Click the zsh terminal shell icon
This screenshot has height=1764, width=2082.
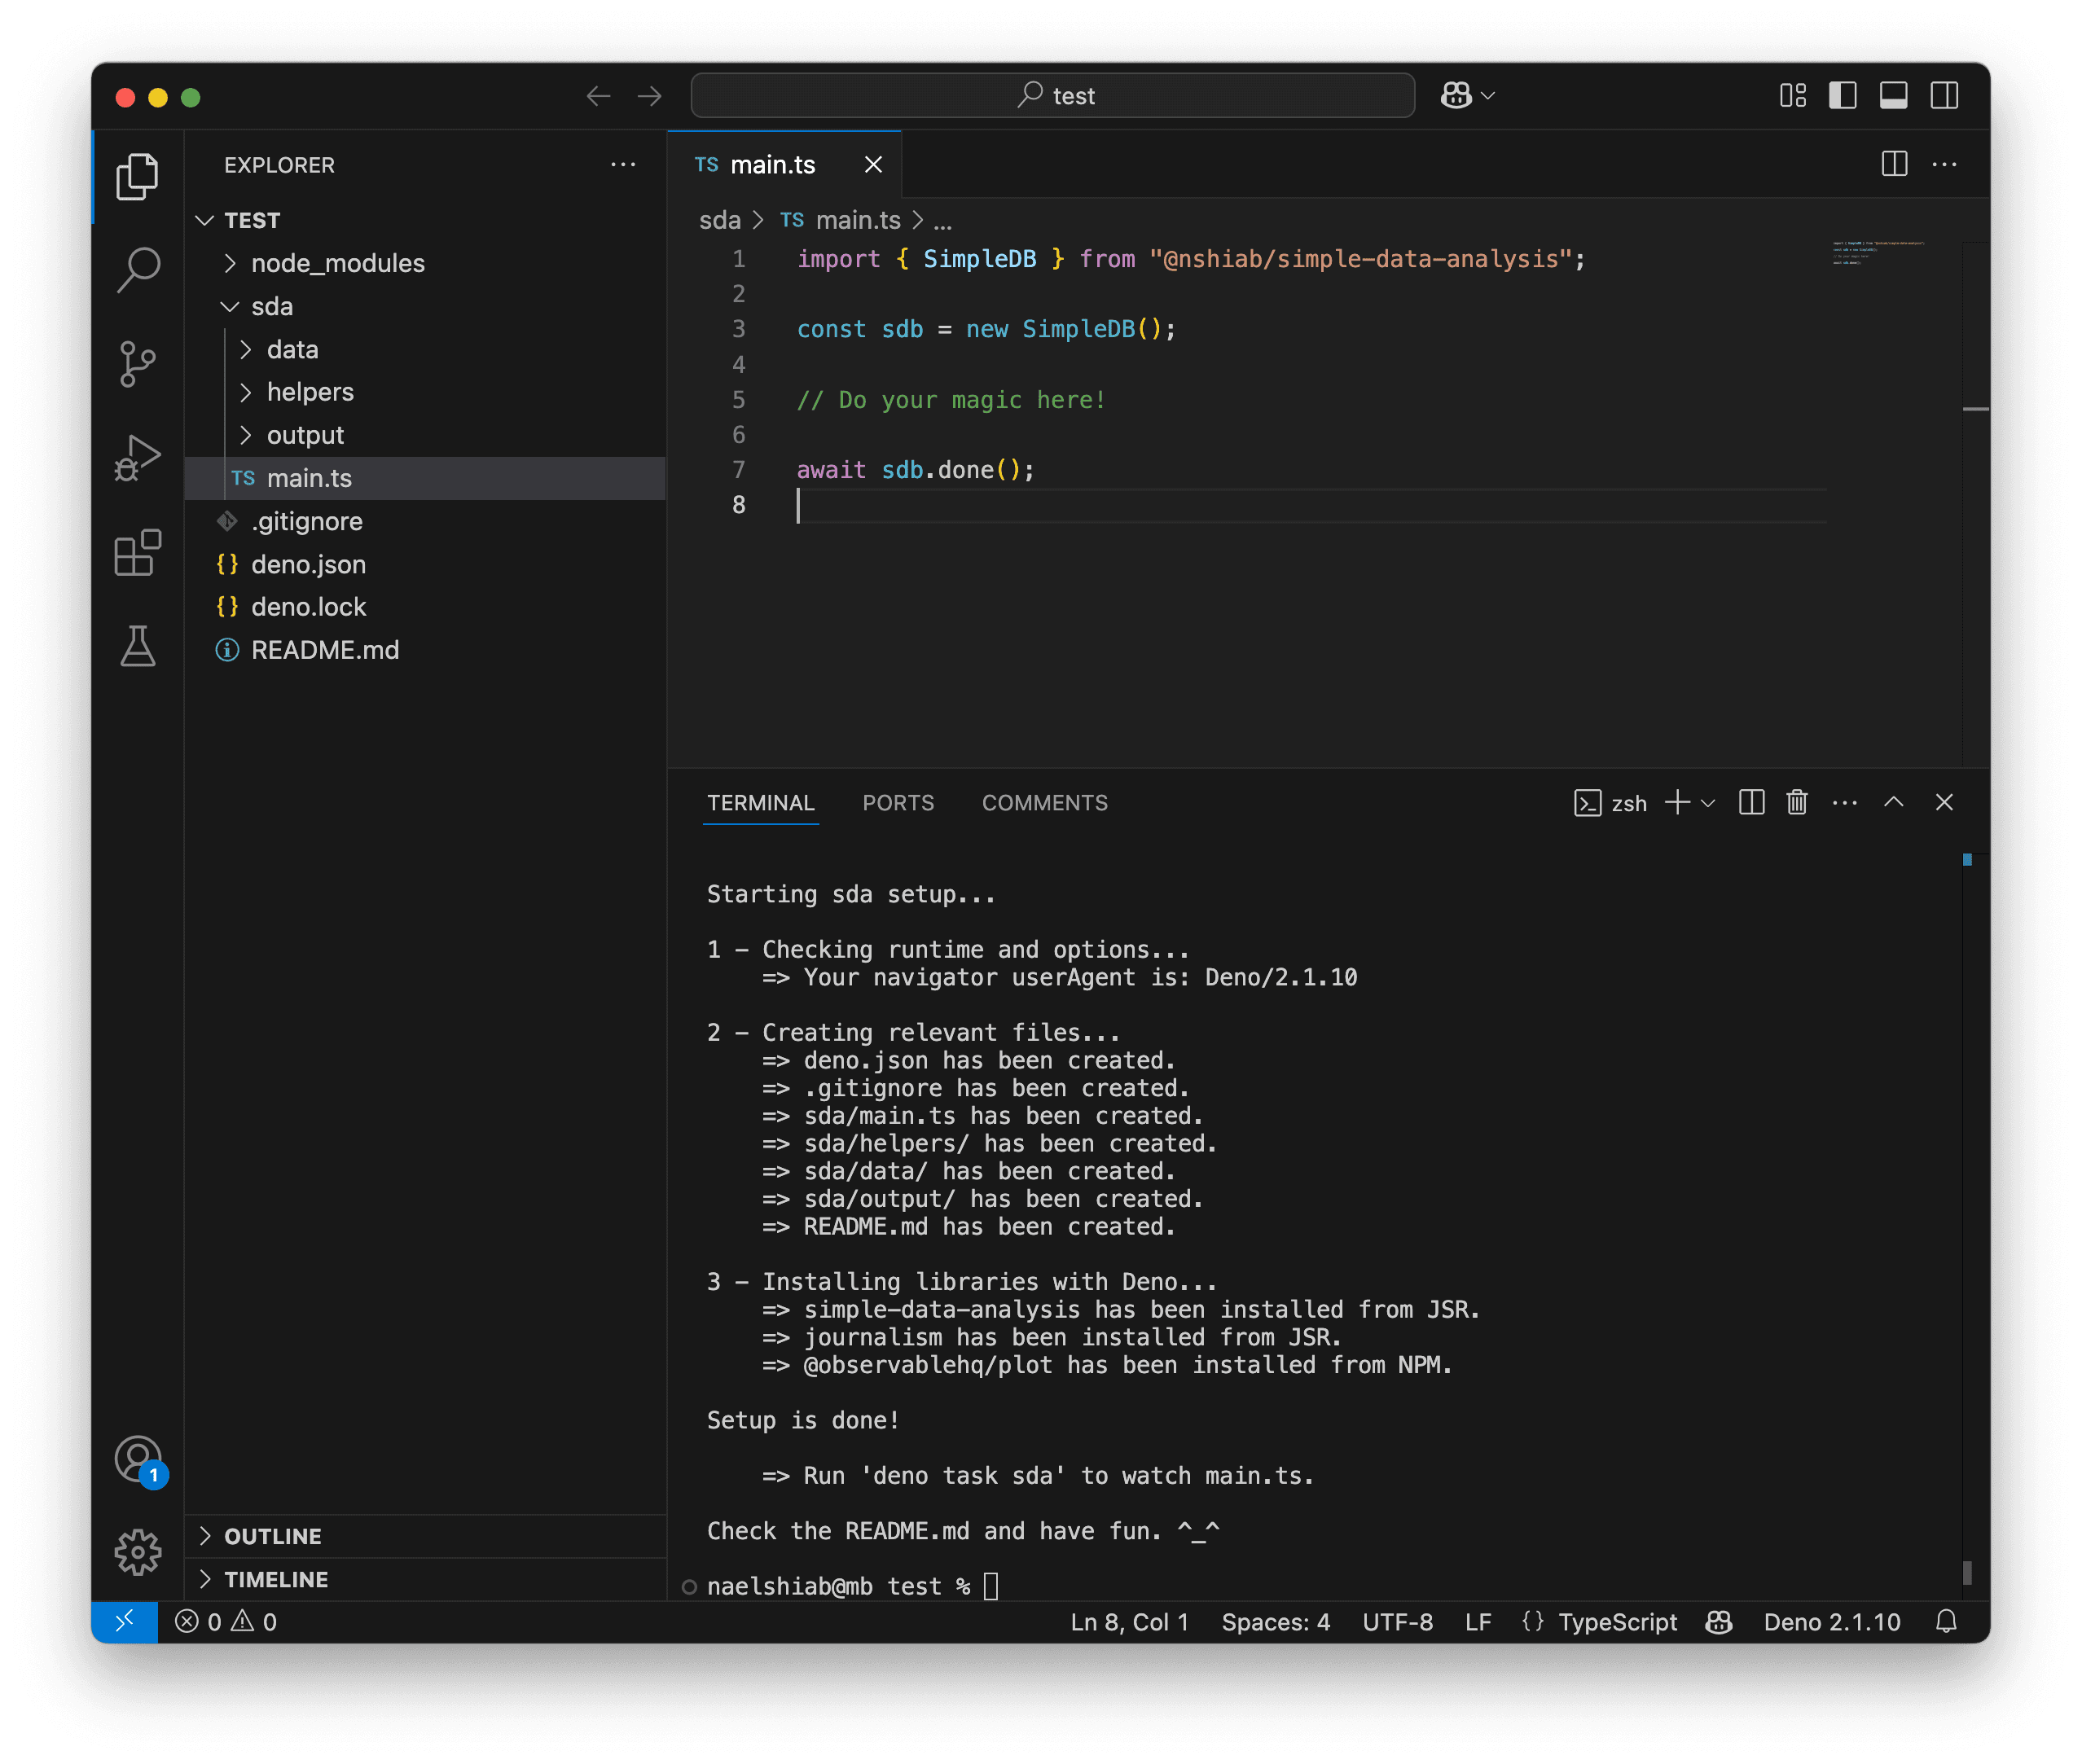[1588, 804]
